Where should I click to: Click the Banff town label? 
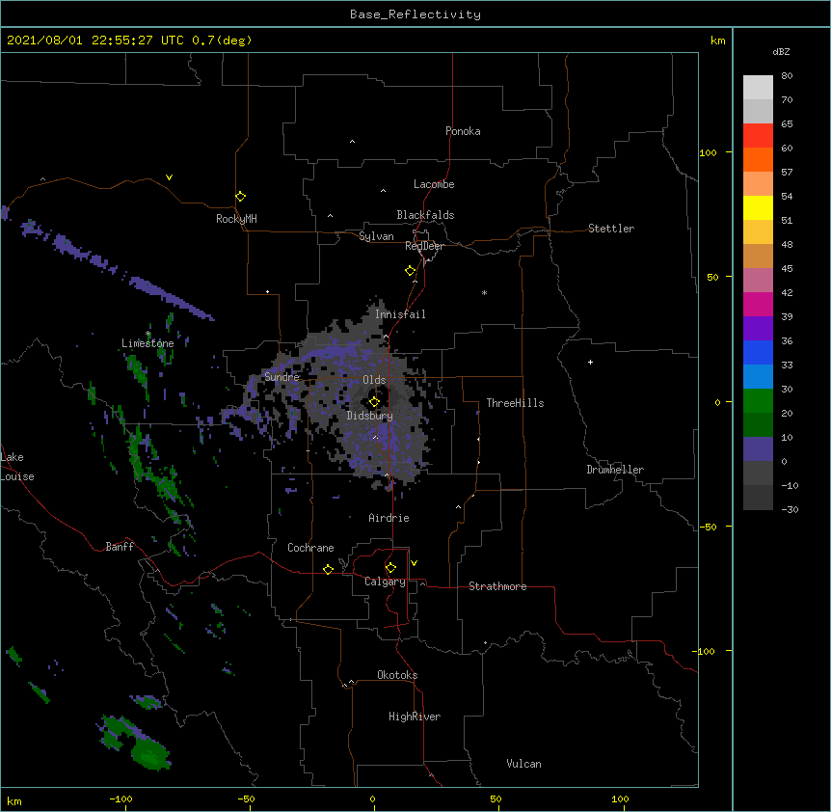click(x=120, y=547)
